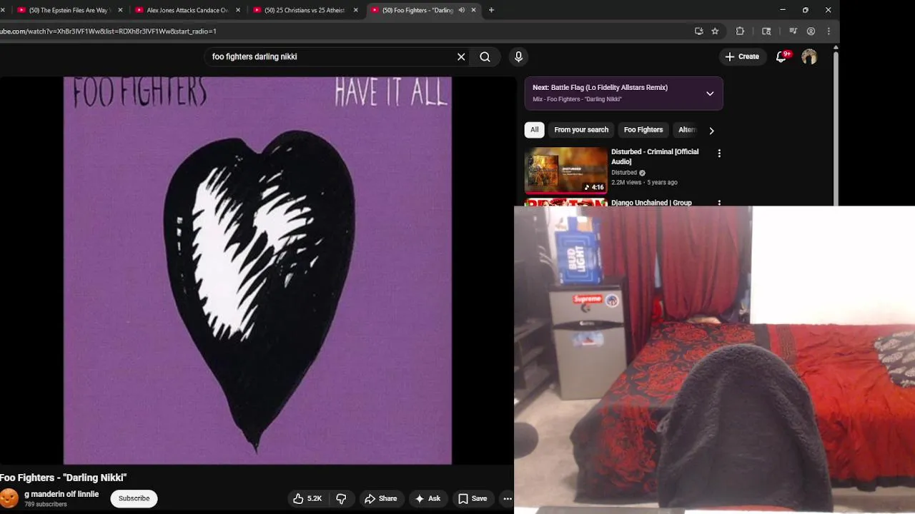The height and width of the screenshot is (514, 915).
Task: Close the Epstein Files tab
Action: click(x=120, y=10)
